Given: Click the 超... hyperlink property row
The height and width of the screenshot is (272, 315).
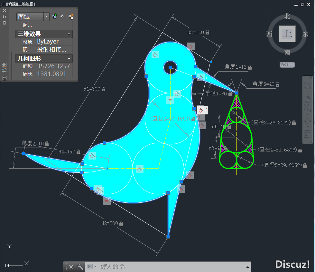Looking at the screenshot, I should coord(46,25).
